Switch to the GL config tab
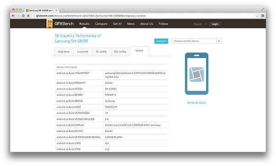 (101, 52)
